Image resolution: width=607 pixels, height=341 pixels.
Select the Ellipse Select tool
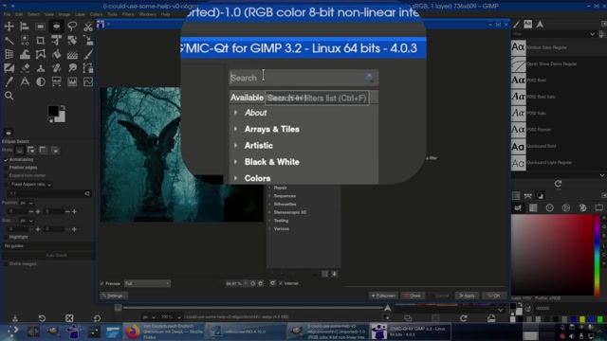click(x=56, y=27)
